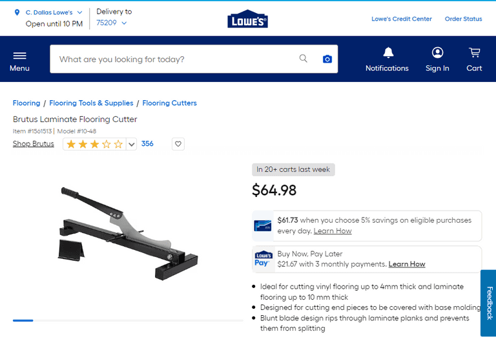Save item with heart favorite toggle
Screen dimensions: 496x341
pyautogui.click(x=178, y=144)
